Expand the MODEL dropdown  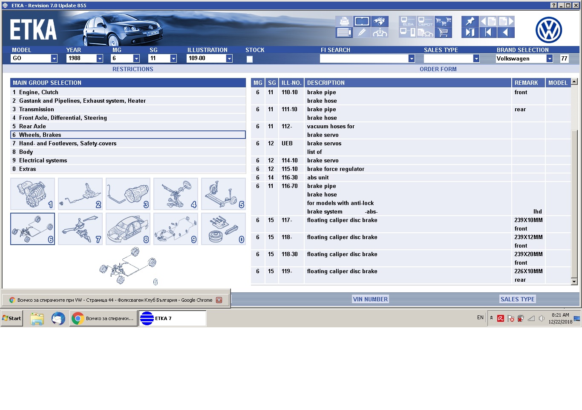tap(54, 58)
